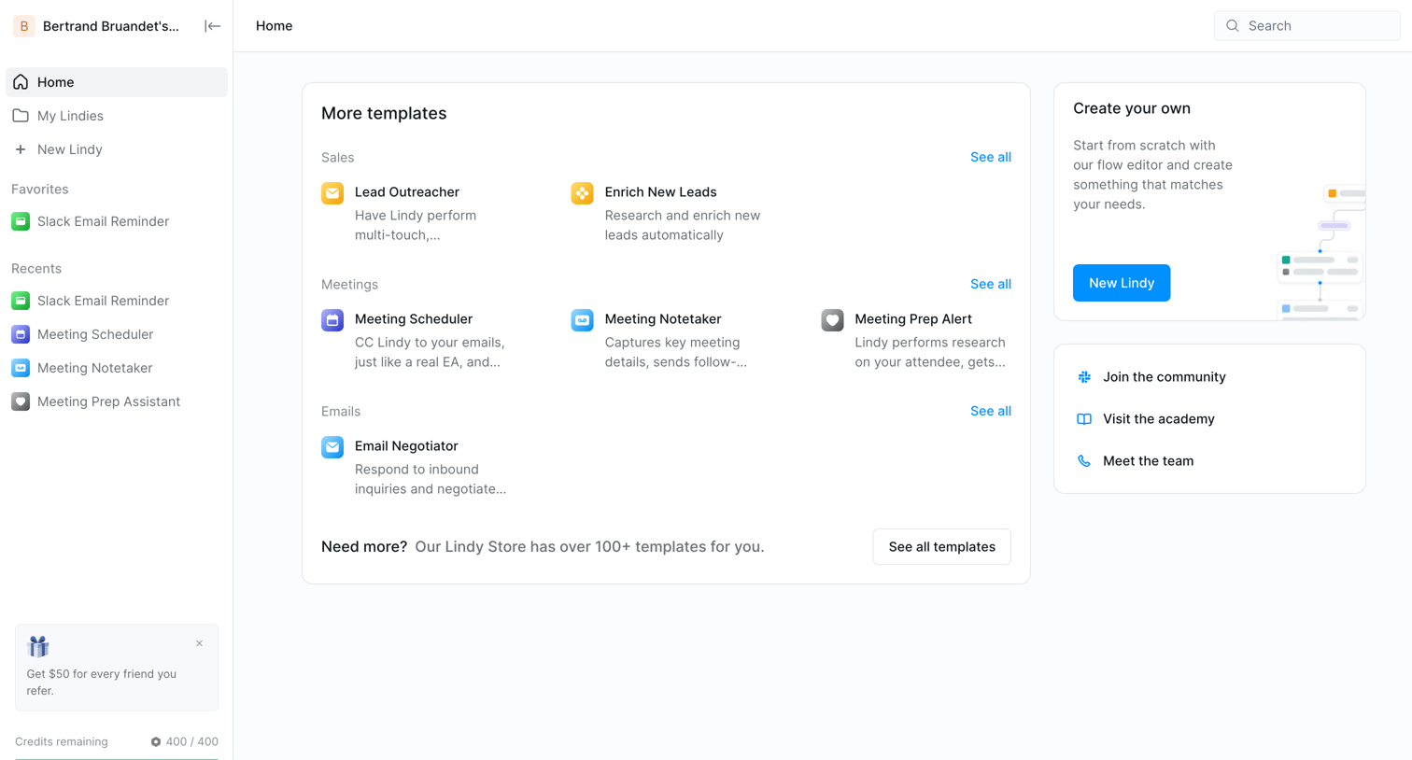This screenshot has width=1412, height=760.
Task: Click the Meeting Scheduler template calendar icon
Action: click(x=332, y=320)
